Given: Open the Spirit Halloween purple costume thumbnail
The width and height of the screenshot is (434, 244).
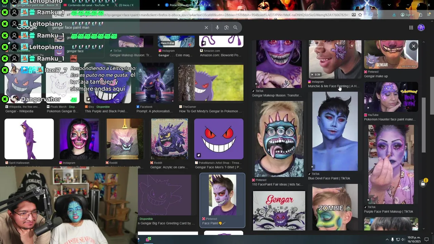Looking at the screenshot, I should [x=29, y=139].
